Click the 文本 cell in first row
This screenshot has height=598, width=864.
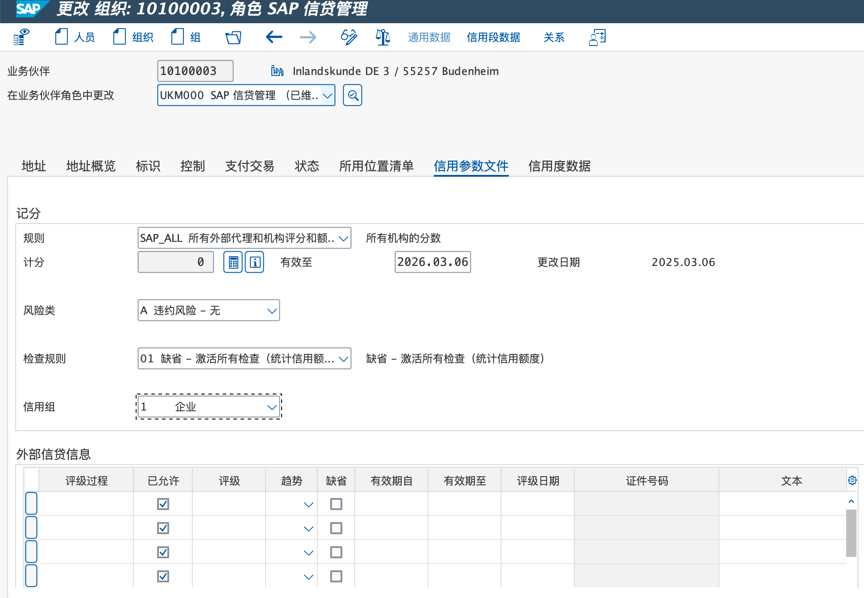(783, 504)
